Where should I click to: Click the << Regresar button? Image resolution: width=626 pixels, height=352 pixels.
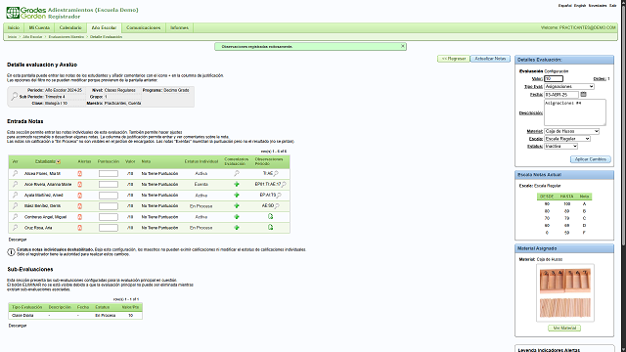[454, 59]
